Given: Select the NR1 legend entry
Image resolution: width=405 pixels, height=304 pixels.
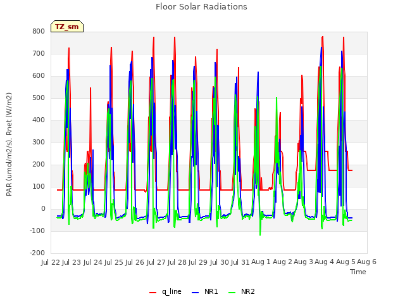Looking at the screenshot, I should coord(205,291).
